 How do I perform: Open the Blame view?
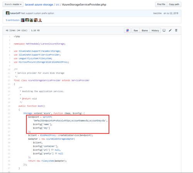coord(145,31)
